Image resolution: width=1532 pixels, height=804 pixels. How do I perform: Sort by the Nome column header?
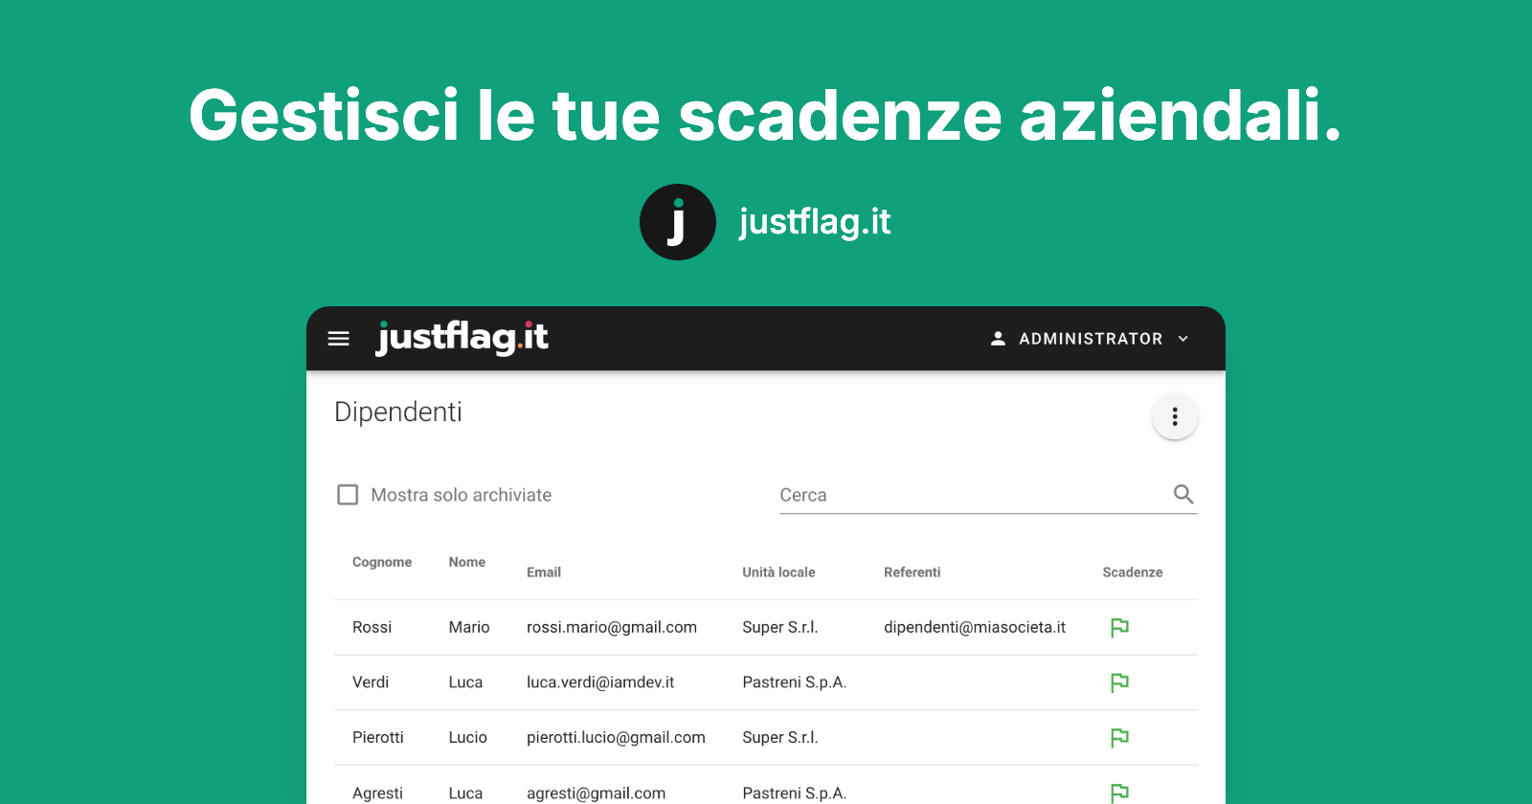click(467, 562)
